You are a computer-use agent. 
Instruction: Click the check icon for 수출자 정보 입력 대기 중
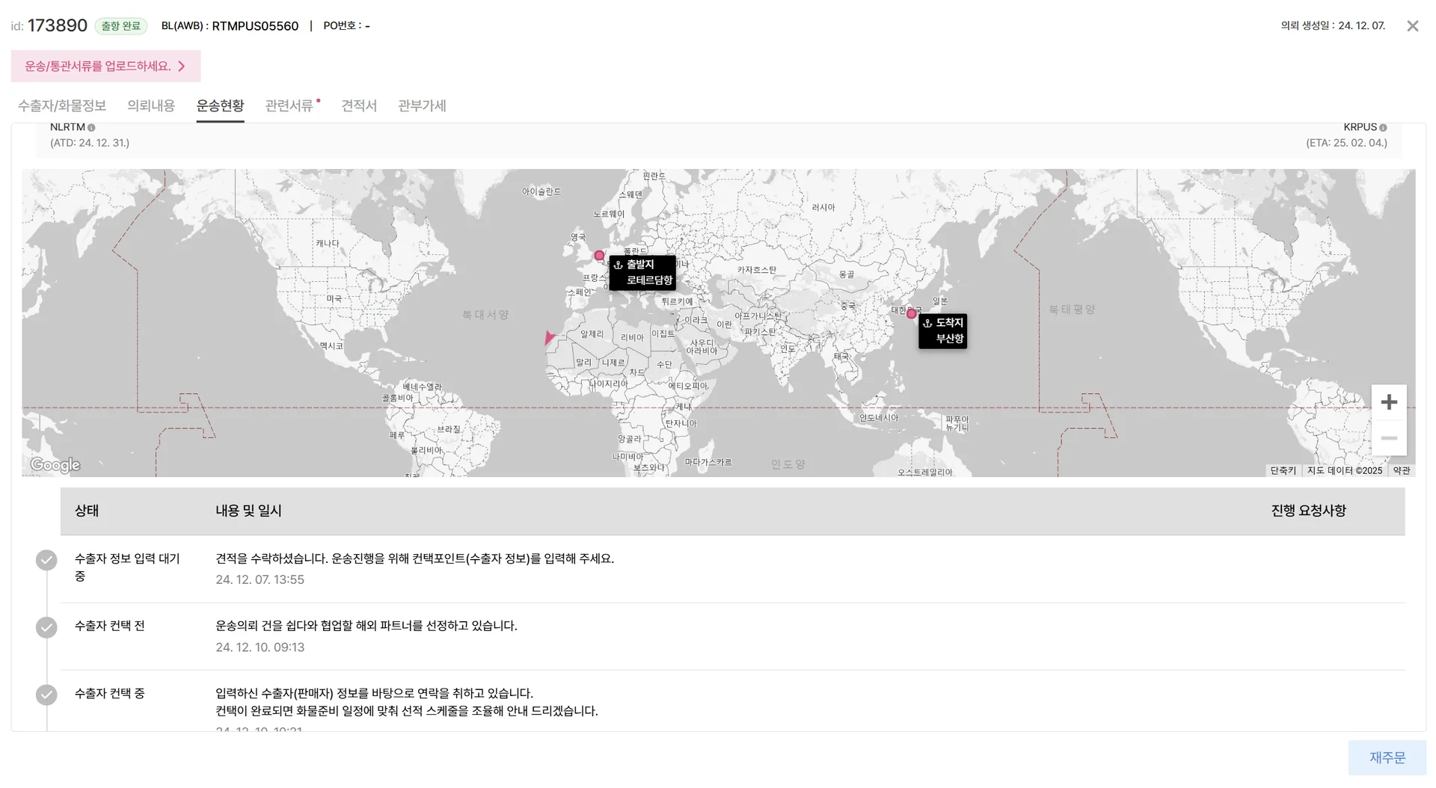point(46,560)
